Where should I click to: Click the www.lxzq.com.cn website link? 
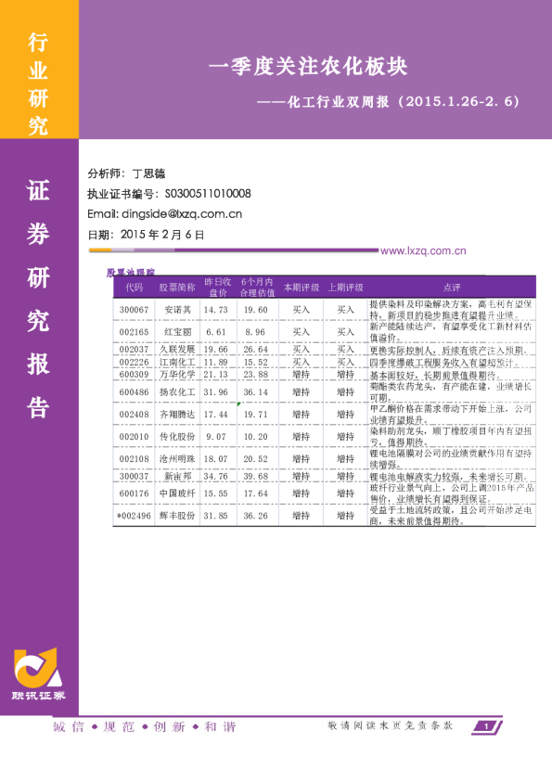click(423, 251)
